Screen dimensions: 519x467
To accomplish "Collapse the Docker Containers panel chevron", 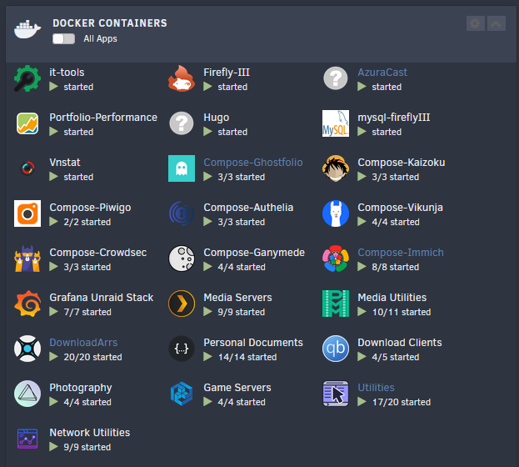I will tap(496, 23).
